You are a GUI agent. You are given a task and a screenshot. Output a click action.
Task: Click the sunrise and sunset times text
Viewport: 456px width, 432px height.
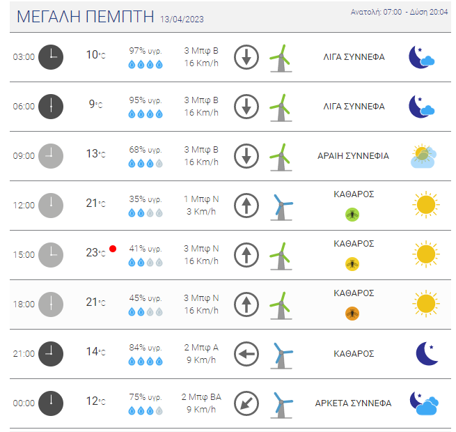[x=400, y=12]
